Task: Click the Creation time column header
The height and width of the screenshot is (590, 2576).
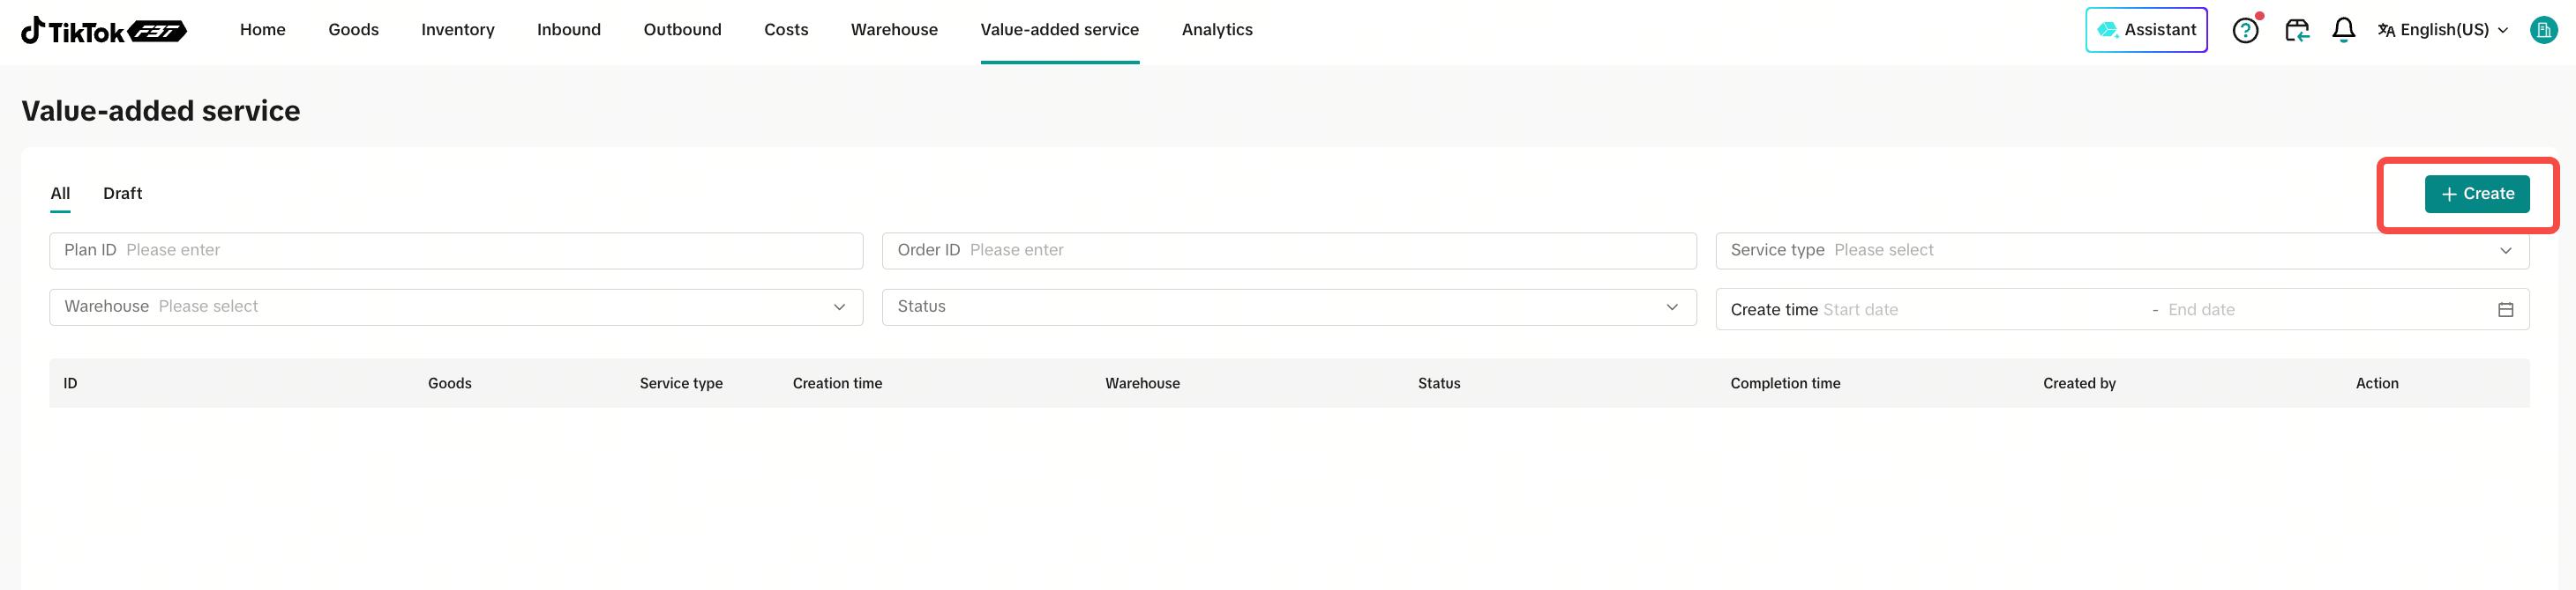Action: 837,383
